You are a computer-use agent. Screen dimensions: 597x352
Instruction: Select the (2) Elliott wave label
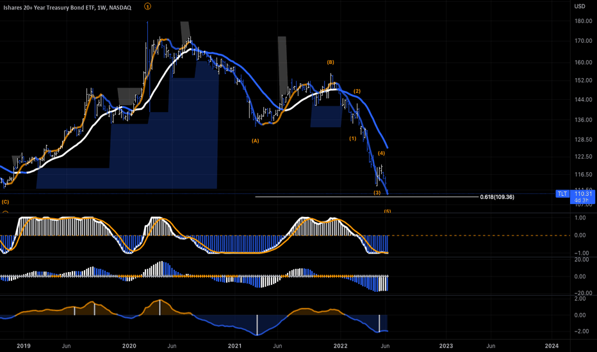[x=357, y=92]
